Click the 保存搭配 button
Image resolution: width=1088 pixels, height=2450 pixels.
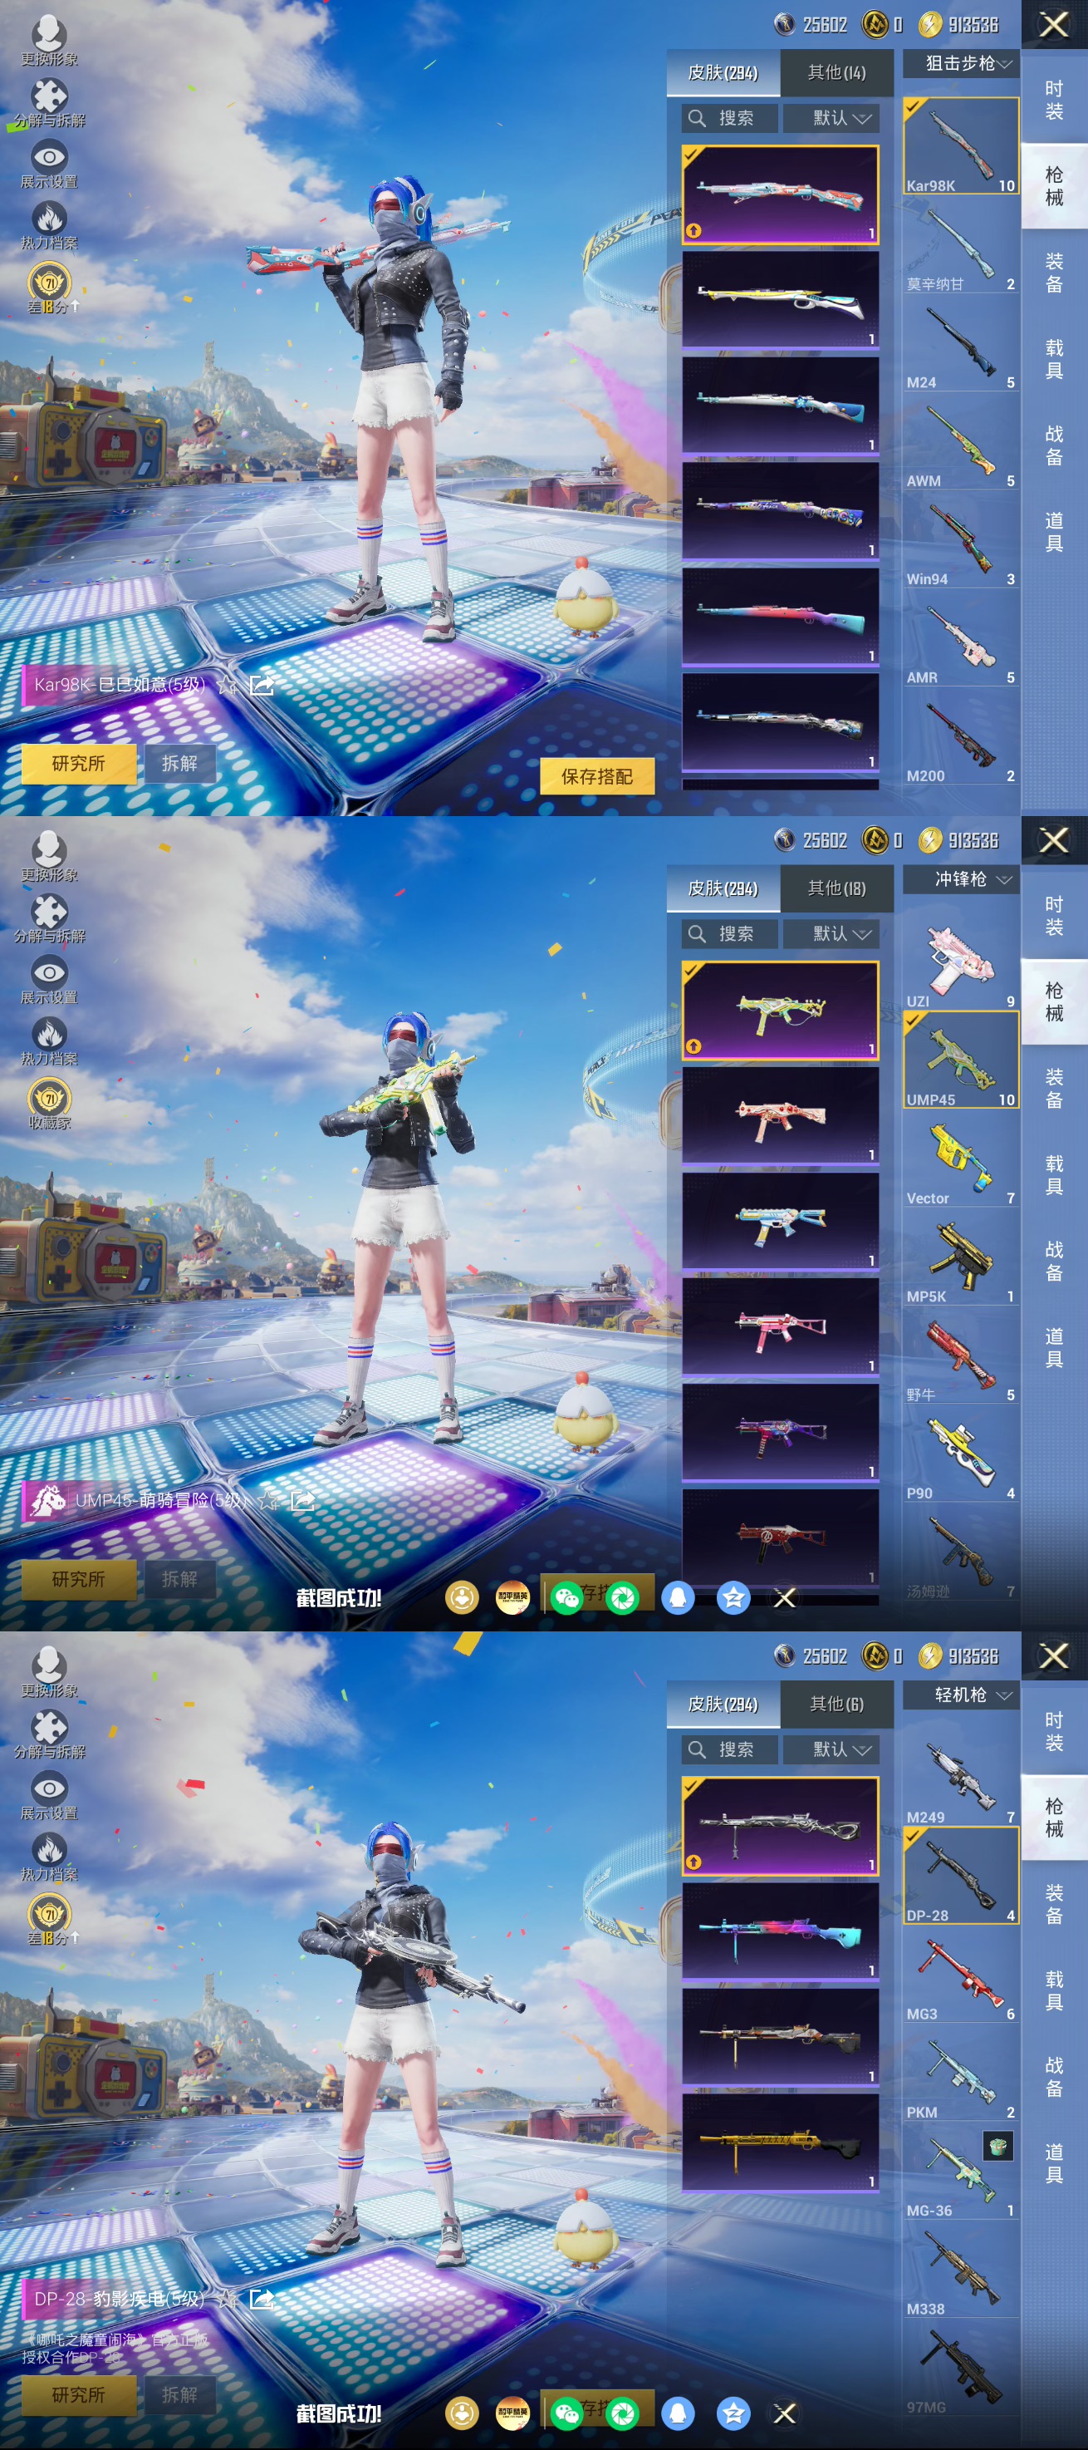pos(596,776)
